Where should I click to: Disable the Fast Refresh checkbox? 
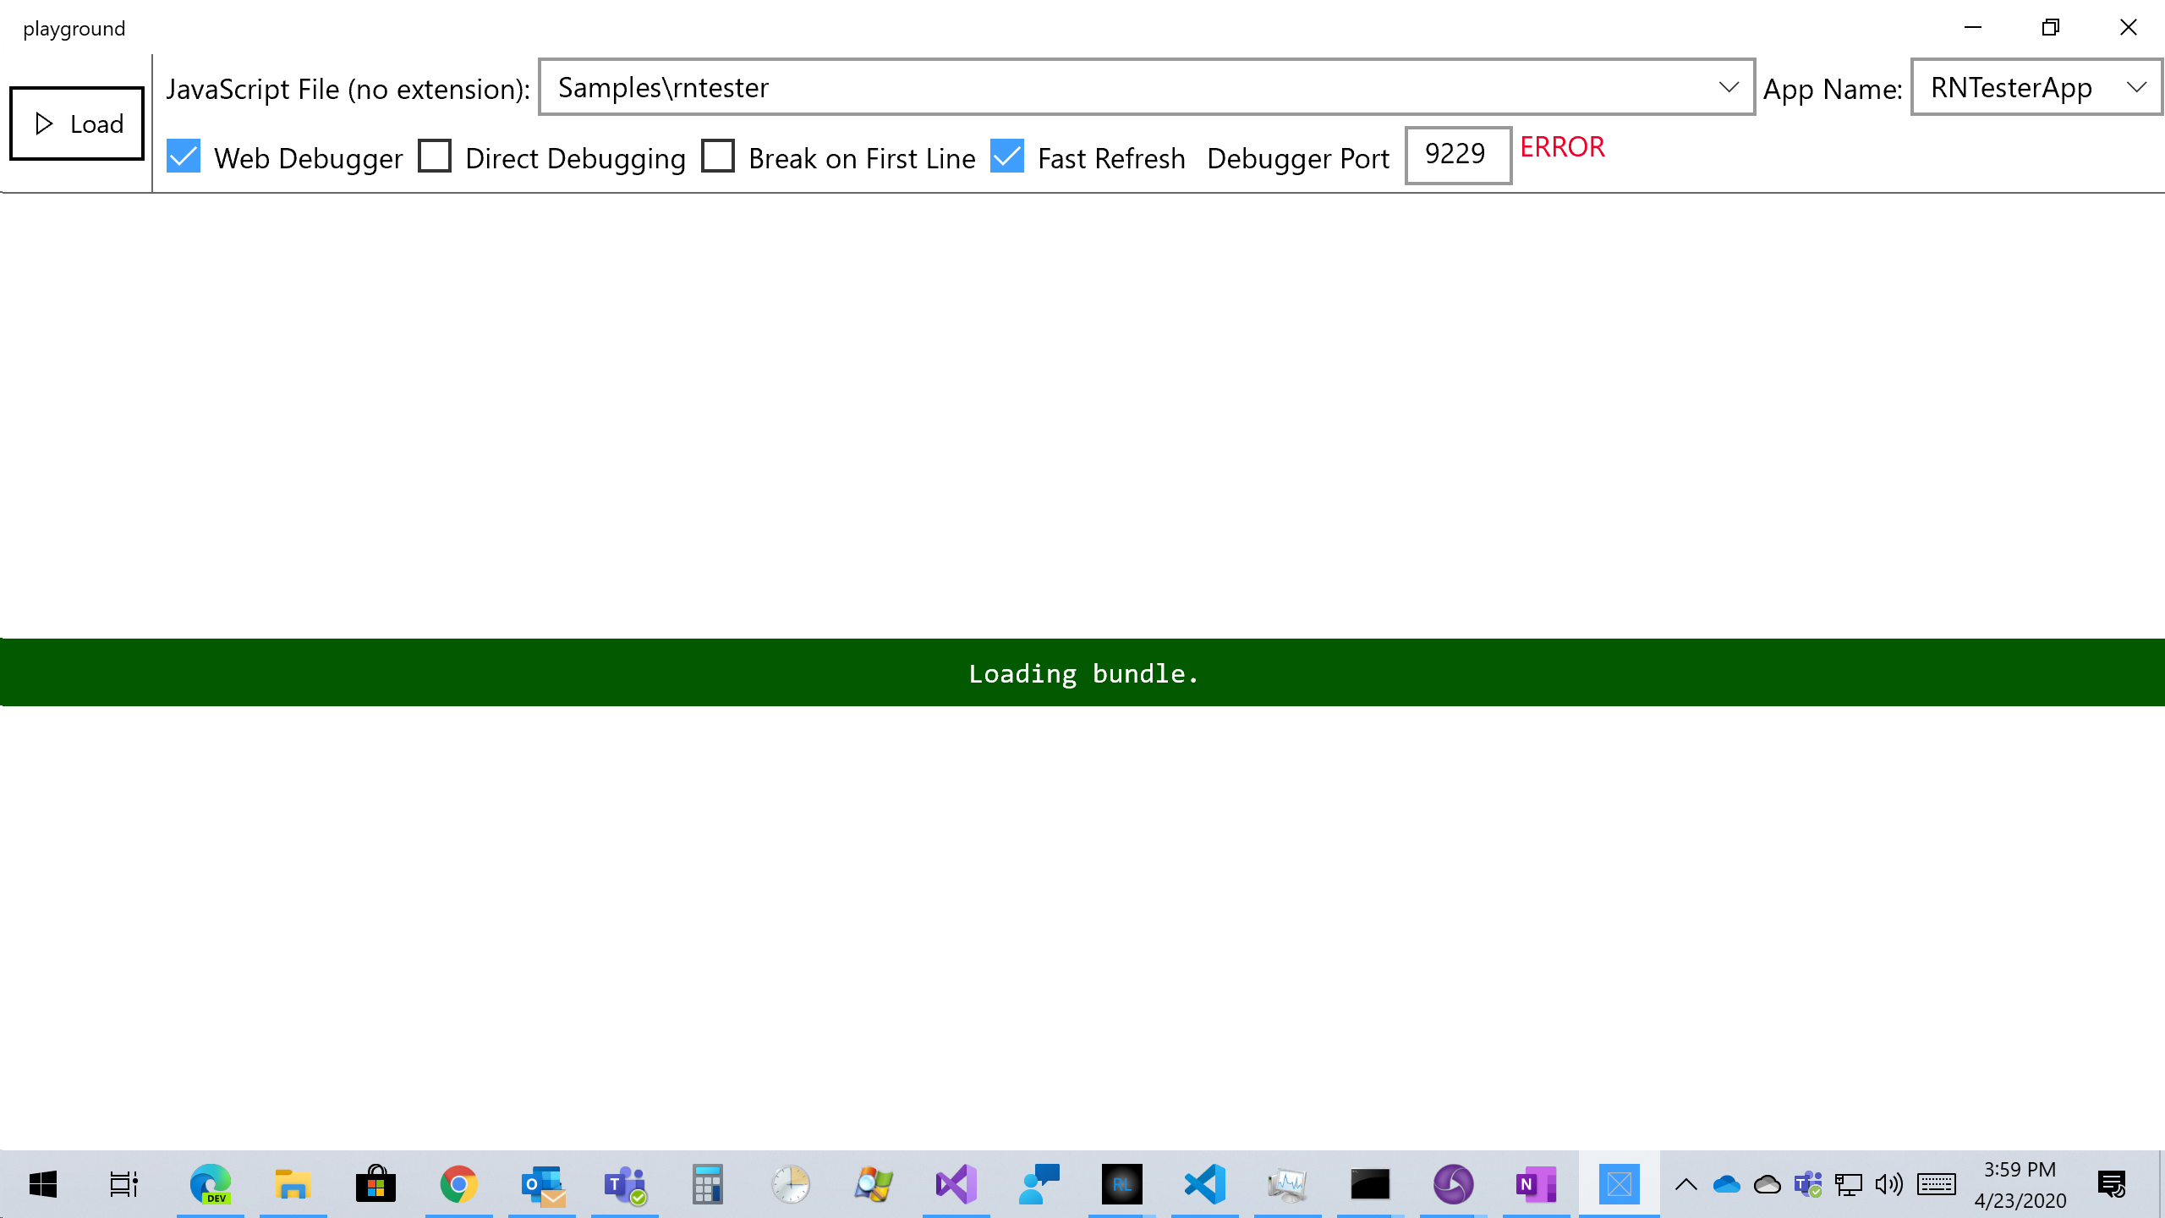(1007, 157)
